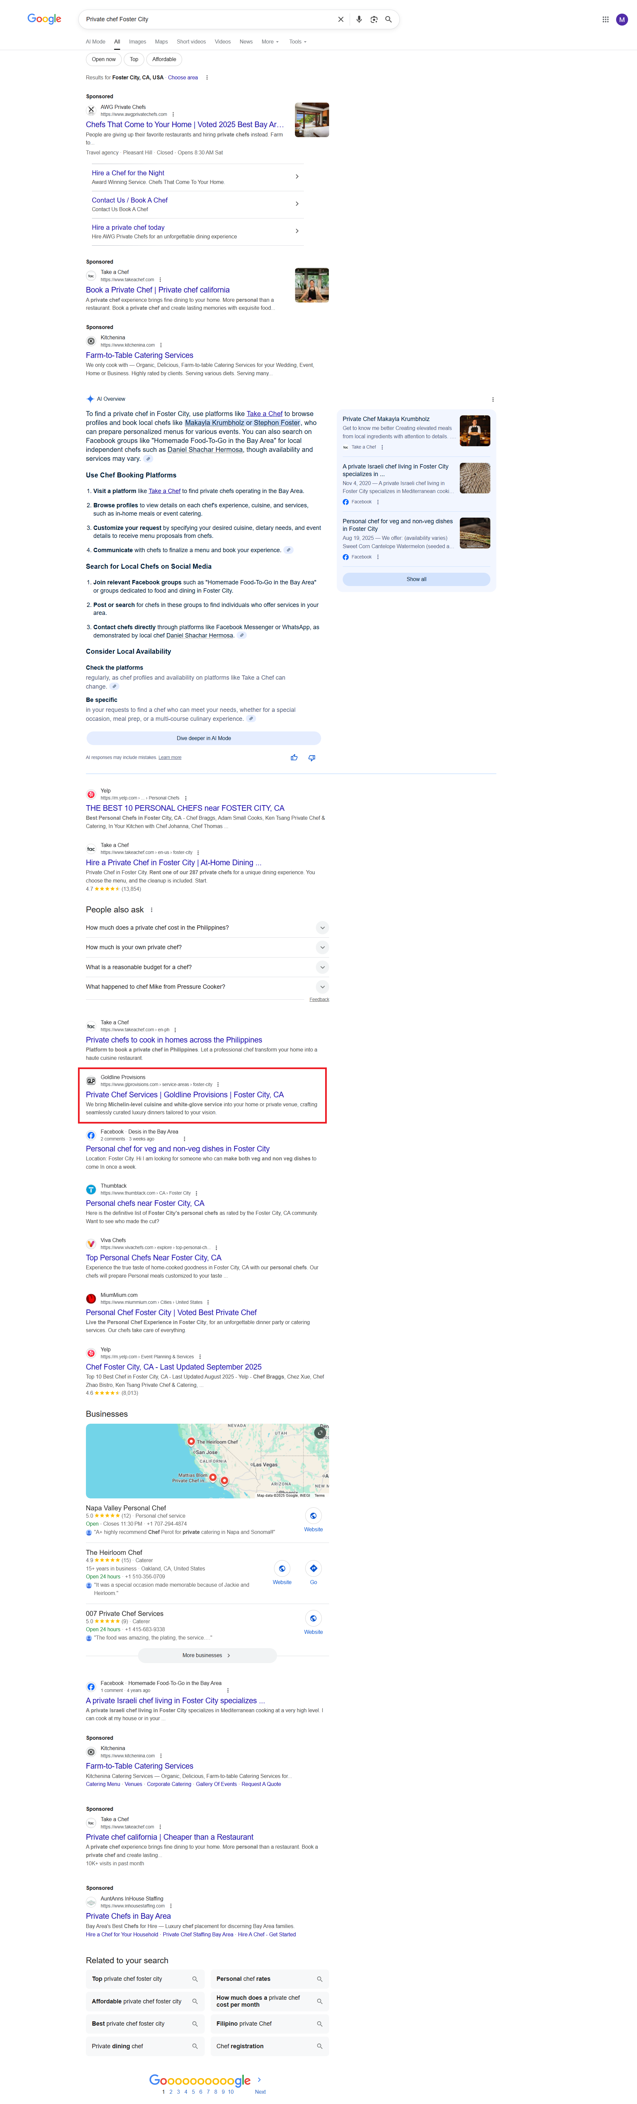Toggle the Affordable filter chip

pyautogui.click(x=164, y=59)
